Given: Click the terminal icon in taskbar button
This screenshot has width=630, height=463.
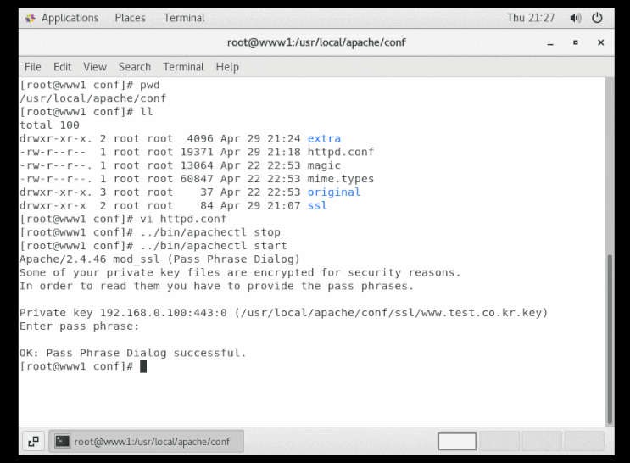Looking at the screenshot, I should pyautogui.click(x=62, y=441).
